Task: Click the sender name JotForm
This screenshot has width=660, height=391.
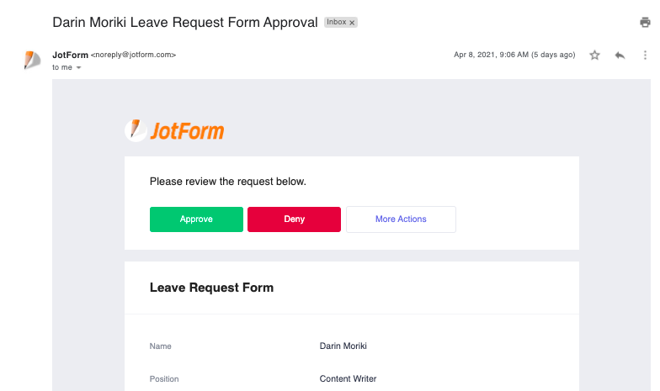Action: [x=70, y=55]
